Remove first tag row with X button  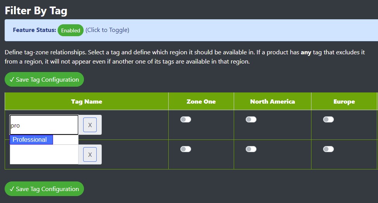point(90,125)
